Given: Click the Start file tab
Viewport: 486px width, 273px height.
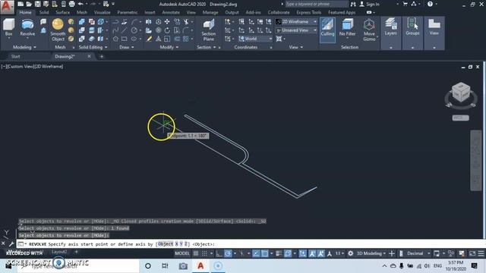Looking at the screenshot, I should pos(15,56).
